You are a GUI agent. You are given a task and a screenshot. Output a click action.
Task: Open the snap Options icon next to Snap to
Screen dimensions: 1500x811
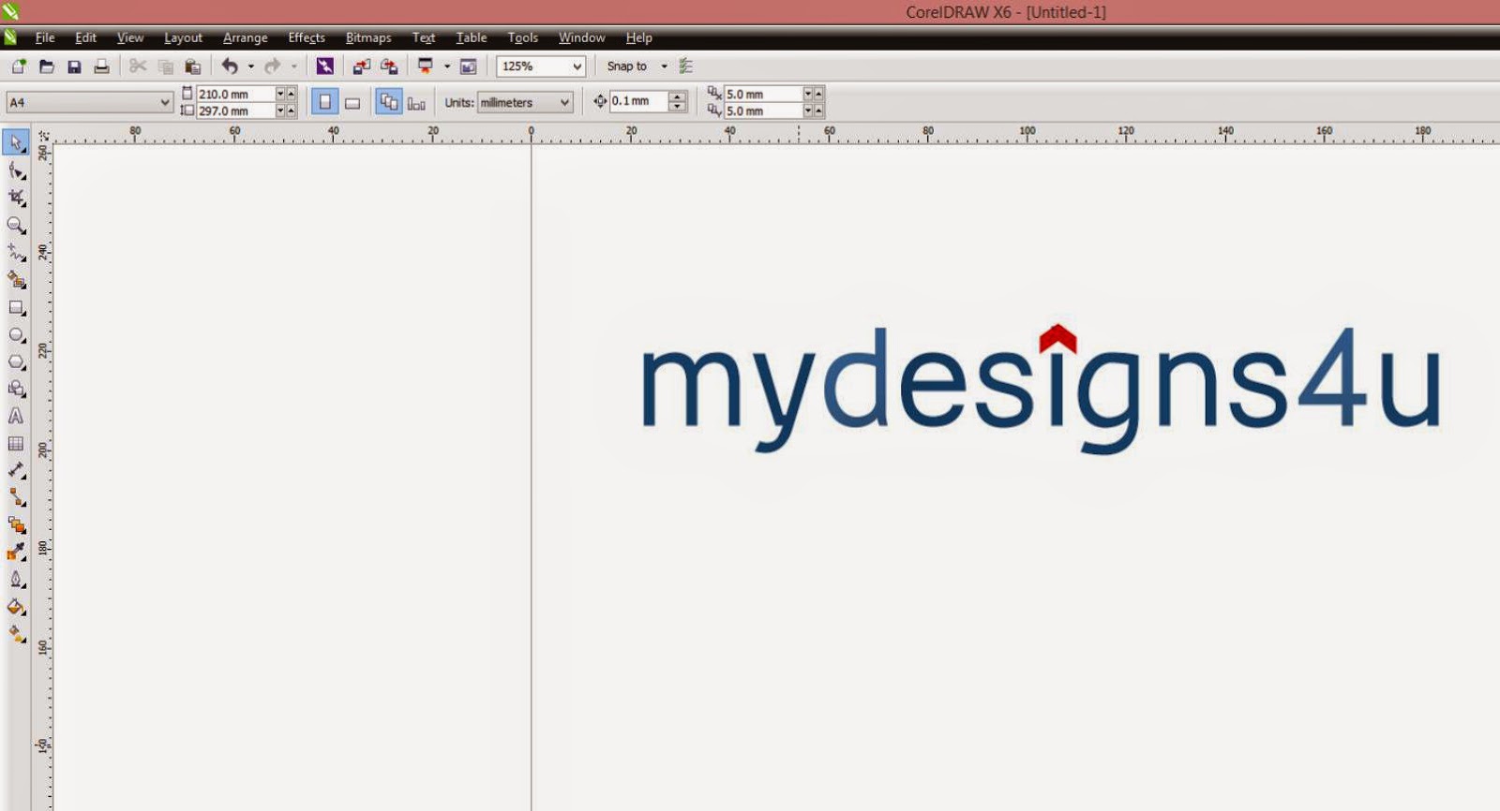point(685,66)
